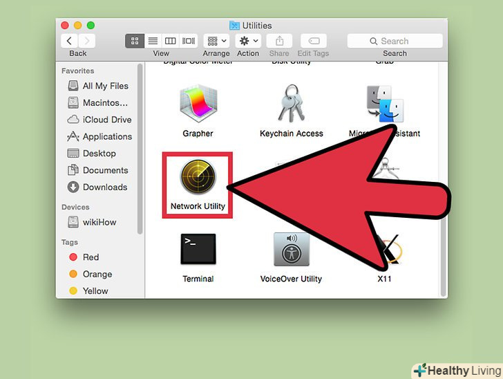
Task: Open Applications from sidebar
Action: [x=99, y=136]
